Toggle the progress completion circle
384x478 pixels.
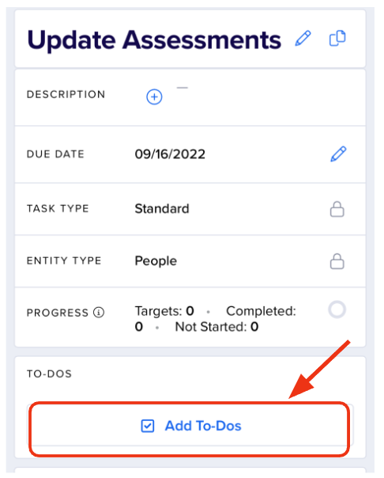point(337,309)
